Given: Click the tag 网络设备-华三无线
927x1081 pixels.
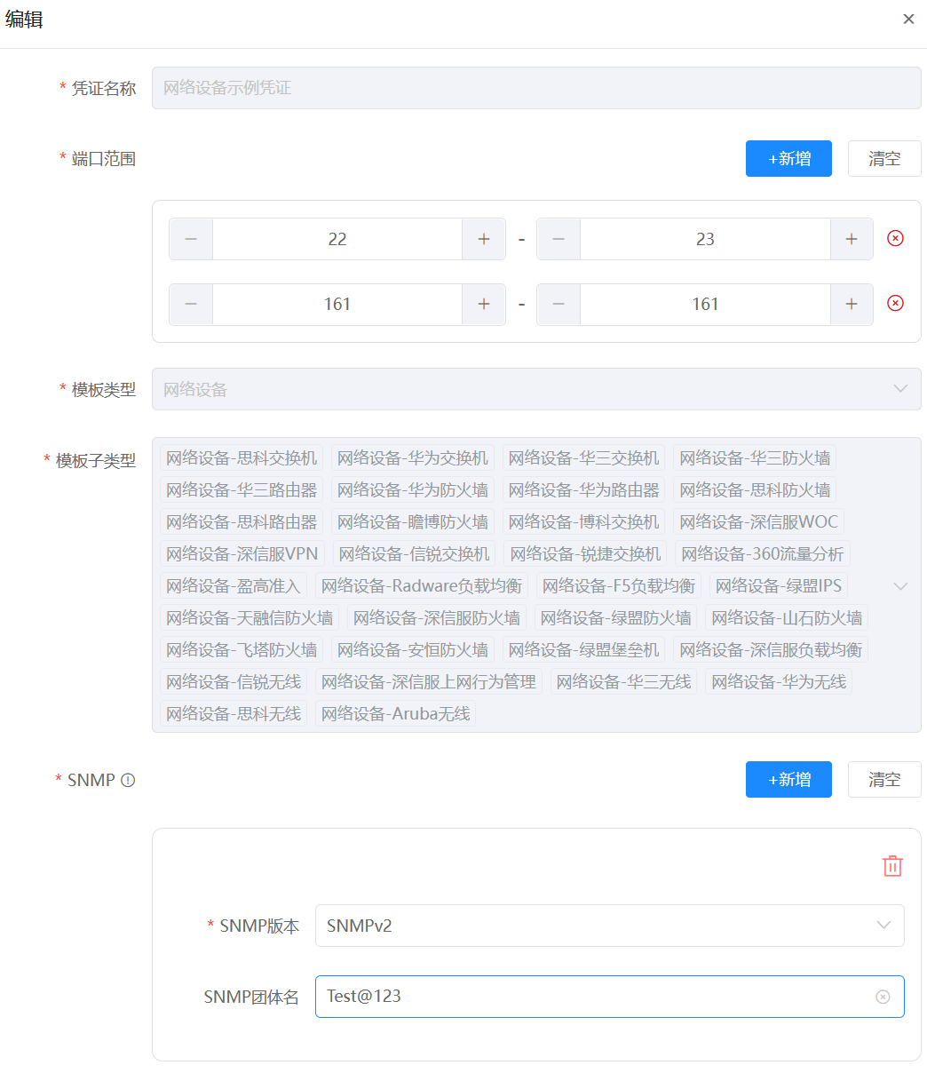Looking at the screenshot, I should pos(624,682).
